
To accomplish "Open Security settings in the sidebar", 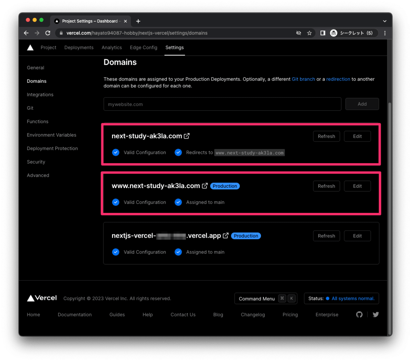I will coord(36,162).
